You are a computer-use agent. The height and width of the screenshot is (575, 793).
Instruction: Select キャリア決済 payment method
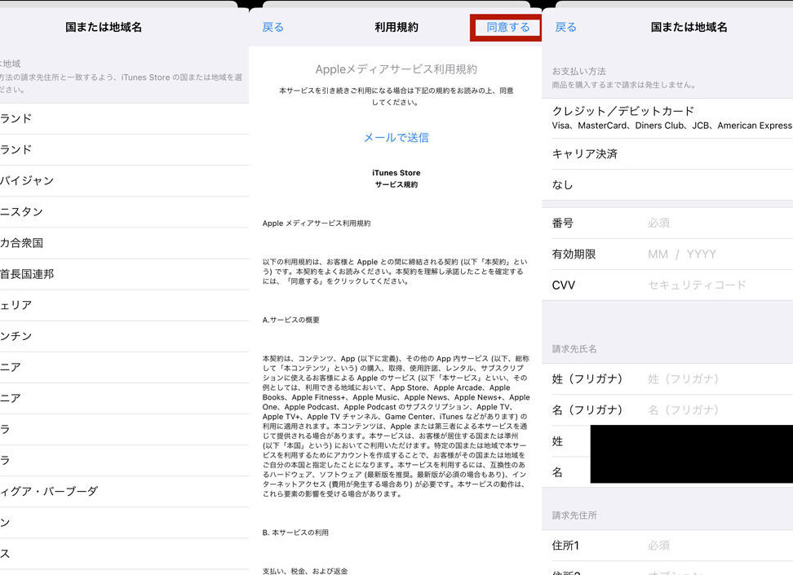tap(667, 153)
